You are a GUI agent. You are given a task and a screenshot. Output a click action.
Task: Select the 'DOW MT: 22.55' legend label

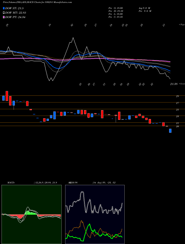[16, 13]
